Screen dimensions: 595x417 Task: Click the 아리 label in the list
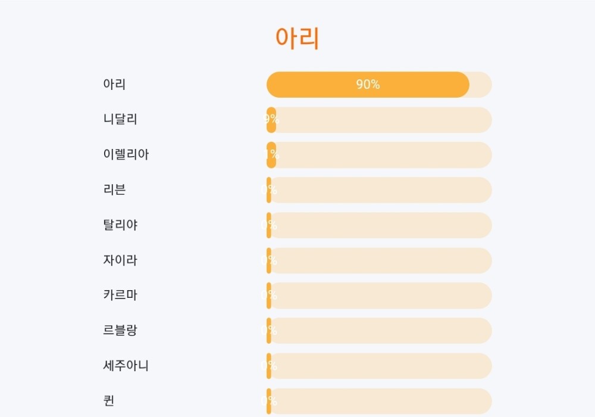pos(114,85)
